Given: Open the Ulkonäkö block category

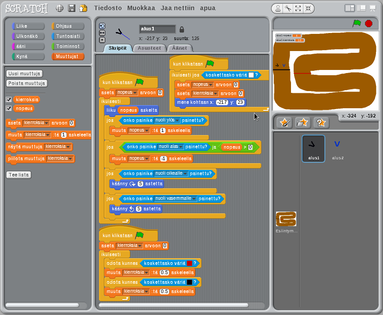Looking at the screenshot, I should click(x=28, y=36).
